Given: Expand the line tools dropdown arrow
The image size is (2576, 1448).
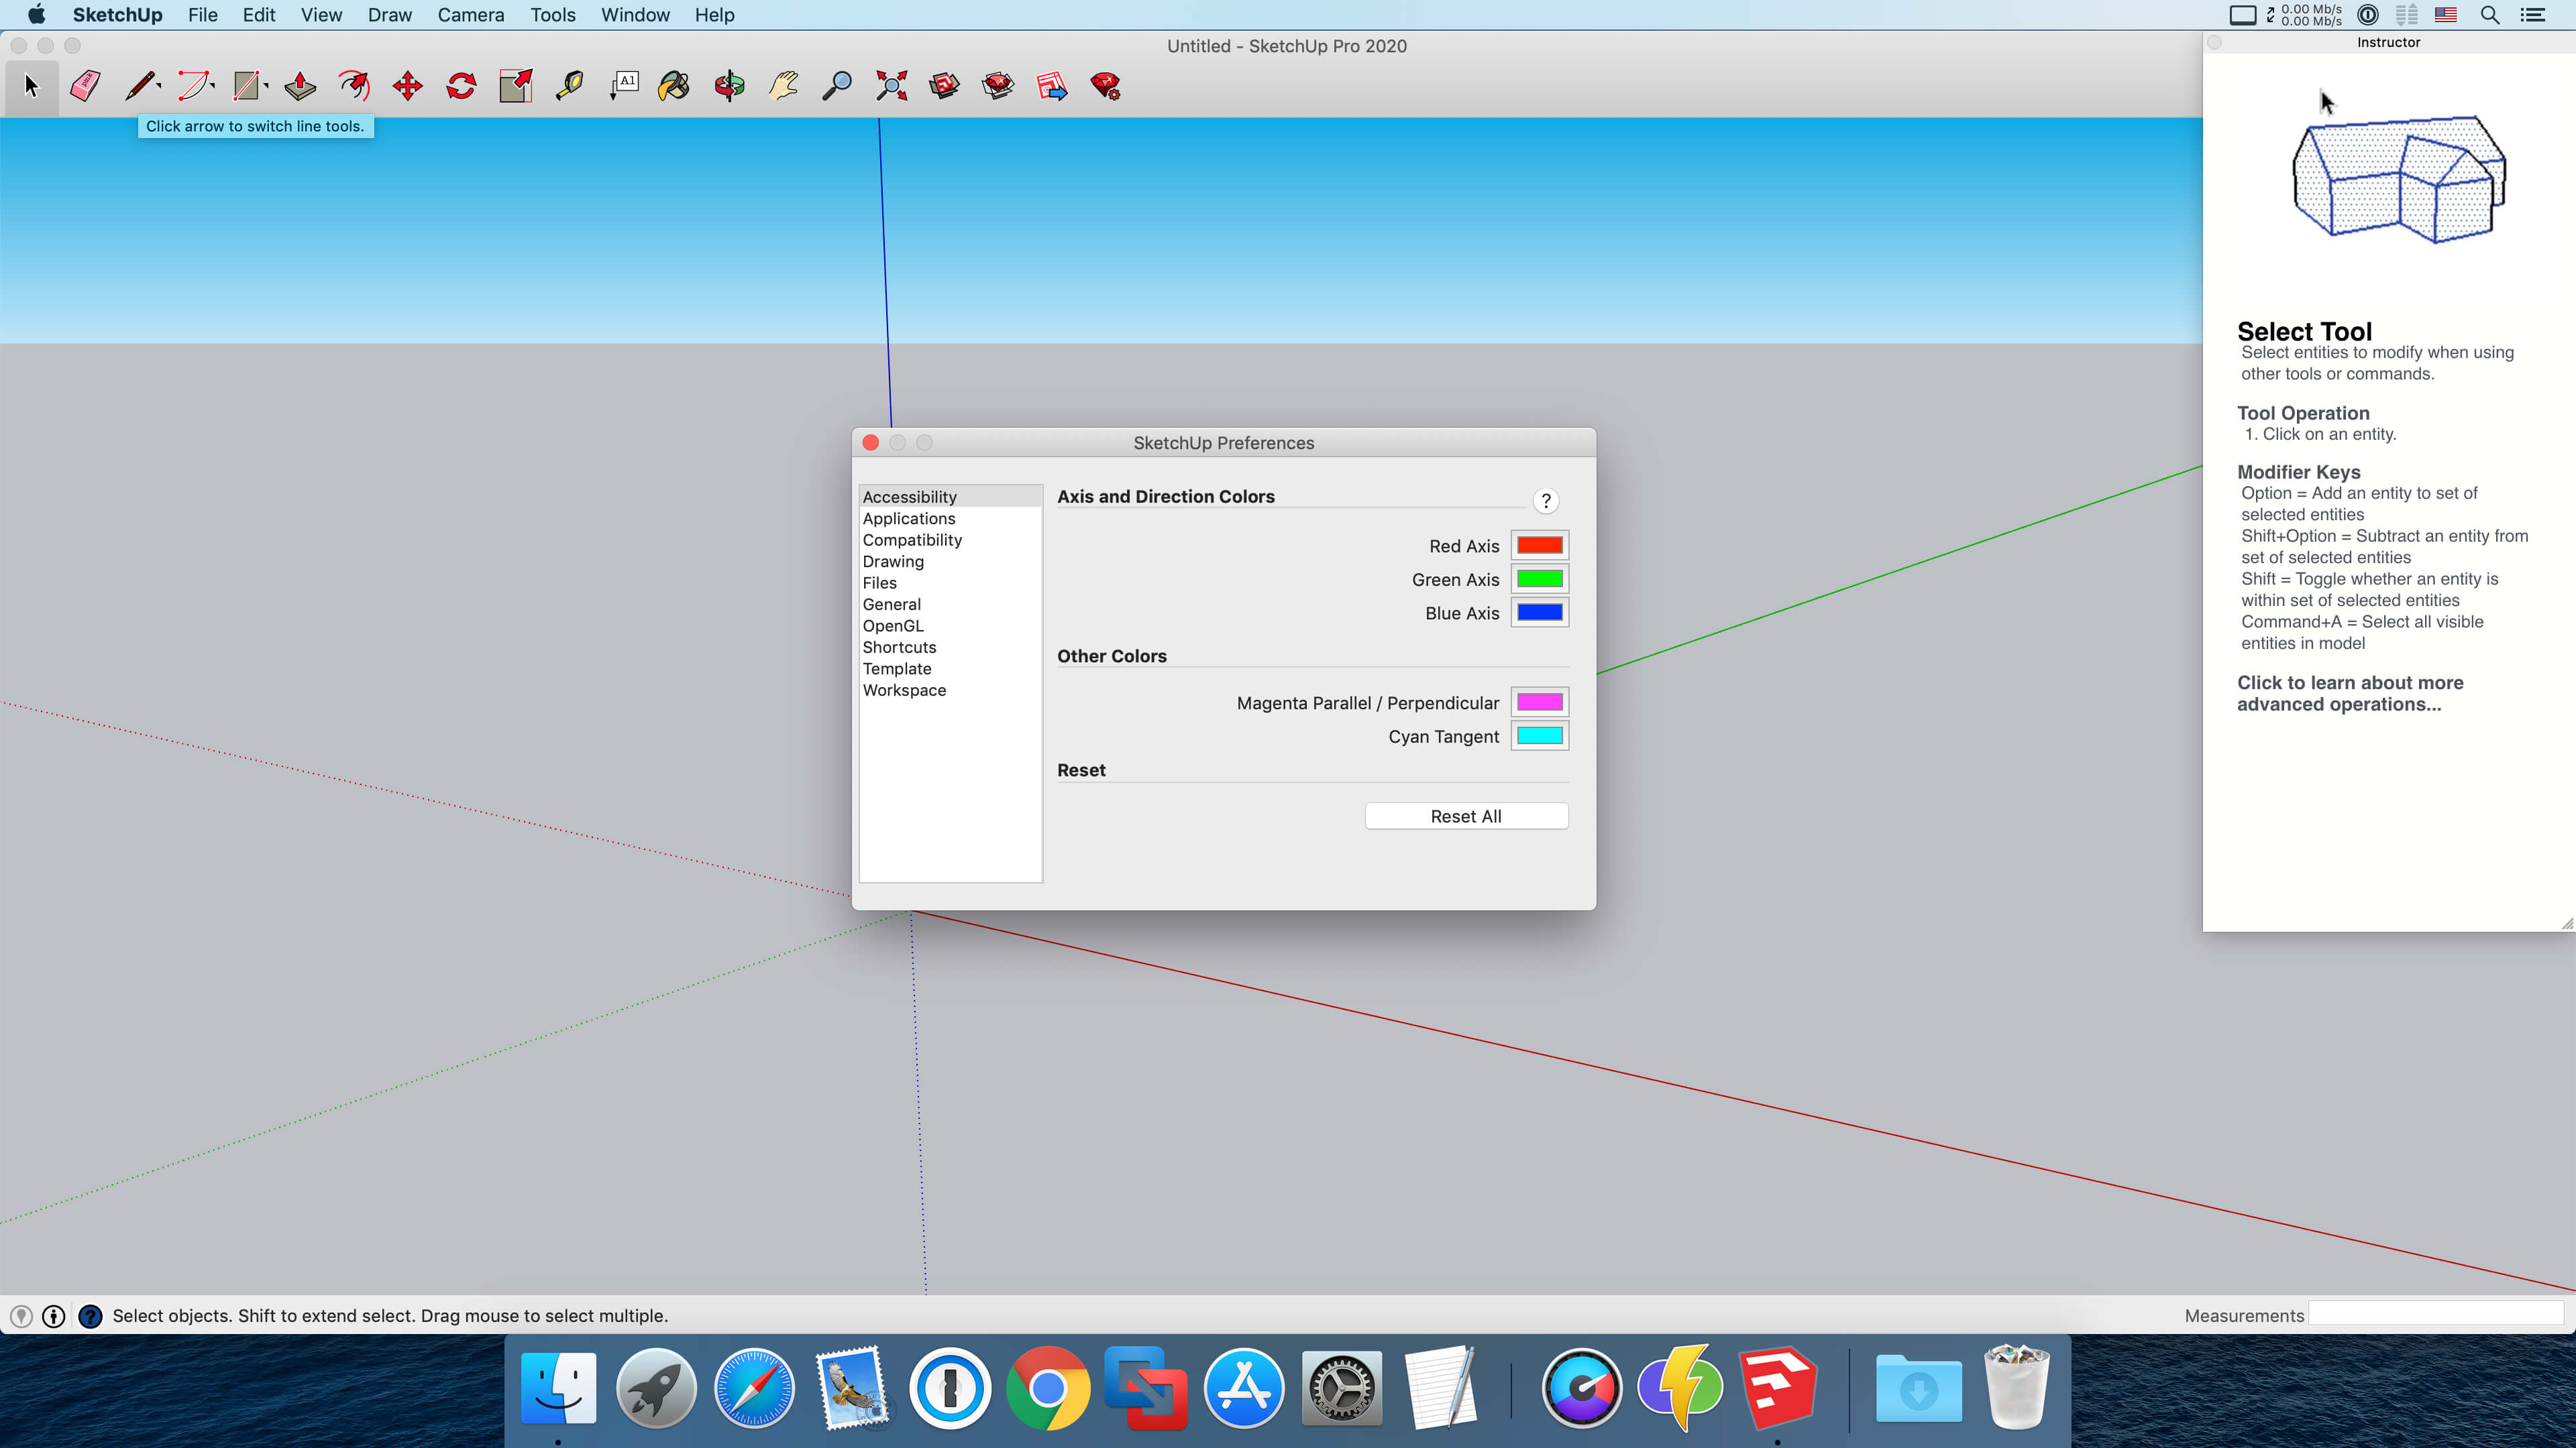Looking at the screenshot, I should [x=160, y=86].
